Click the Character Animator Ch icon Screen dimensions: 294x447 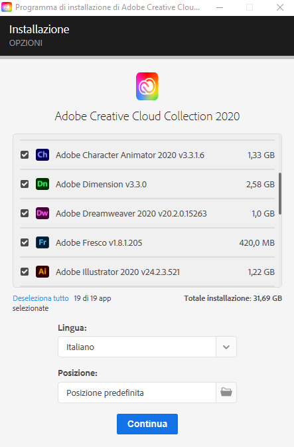42,155
